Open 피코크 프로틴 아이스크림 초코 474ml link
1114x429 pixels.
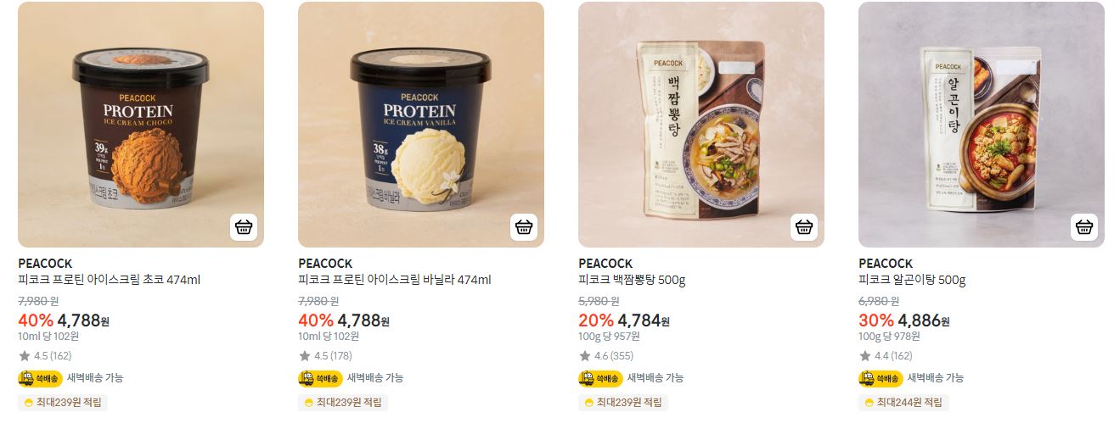pyautogui.click(x=109, y=280)
